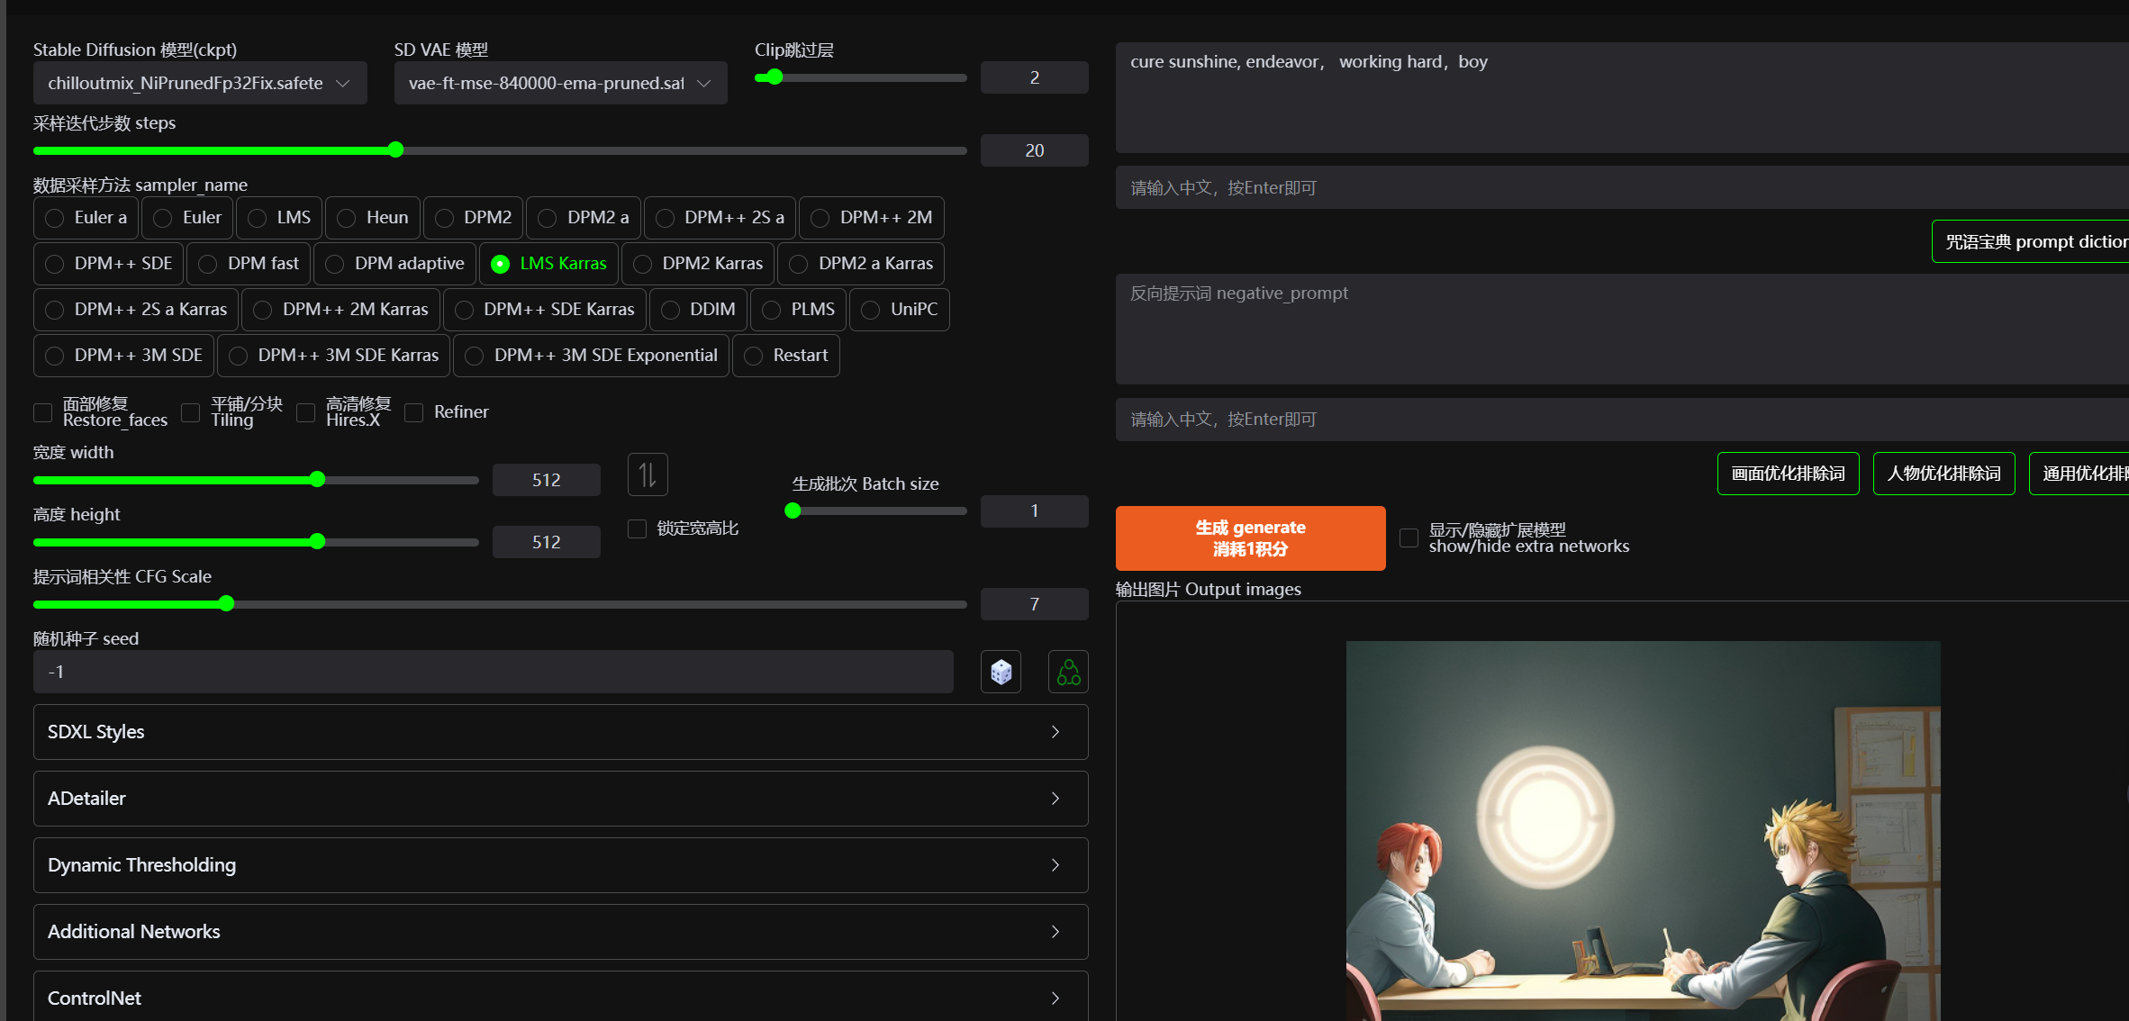The width and height of the screenshot is (2129, 1021).
Task: Adjust the CFG Scale slider
Action: (500, 604)
